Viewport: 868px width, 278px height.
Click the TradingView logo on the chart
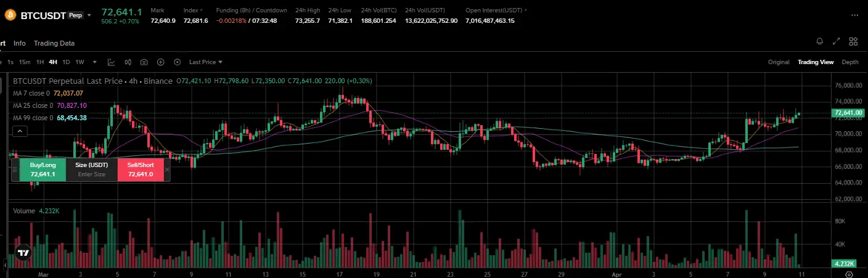[x=23, y=252]
